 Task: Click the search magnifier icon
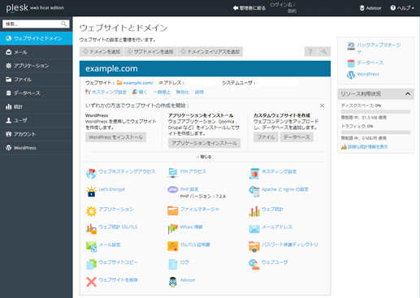(x=64, y=24)
